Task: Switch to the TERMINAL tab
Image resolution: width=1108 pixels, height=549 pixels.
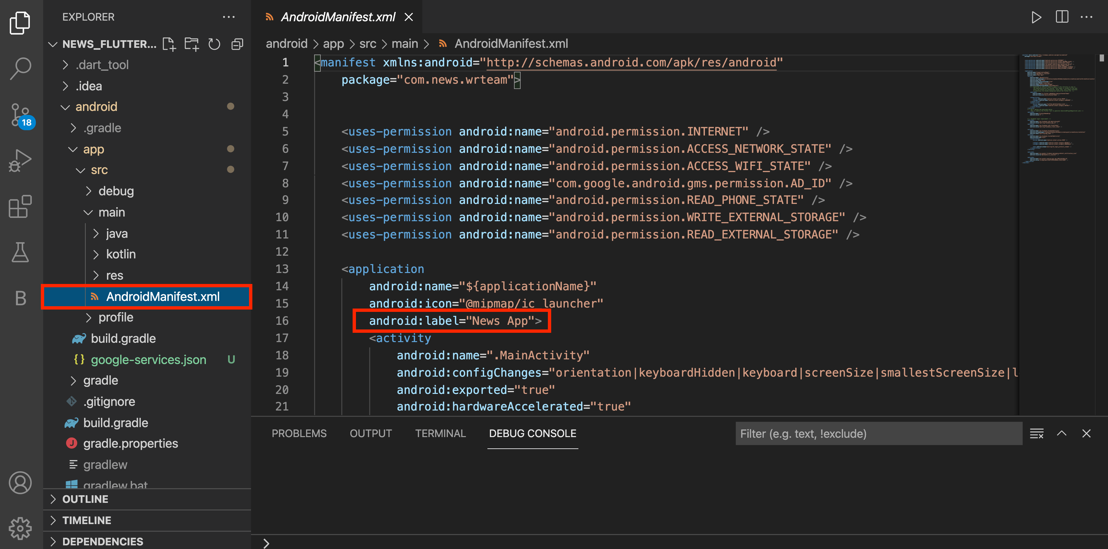Action: point(440,433)
